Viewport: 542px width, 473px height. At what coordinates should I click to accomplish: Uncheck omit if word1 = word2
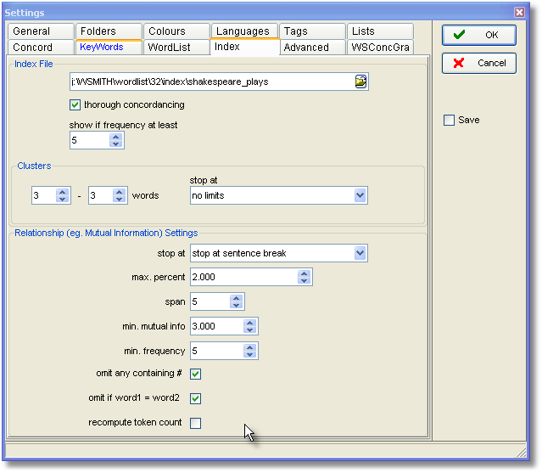click(196, 398)
